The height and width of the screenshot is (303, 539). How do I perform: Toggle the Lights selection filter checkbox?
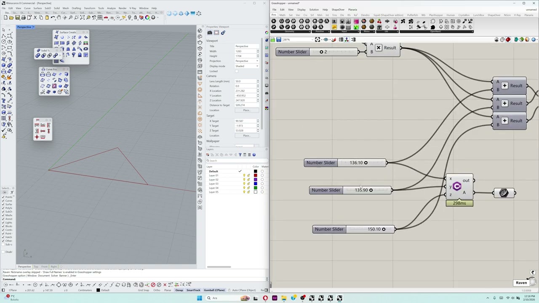coord(3,223)
